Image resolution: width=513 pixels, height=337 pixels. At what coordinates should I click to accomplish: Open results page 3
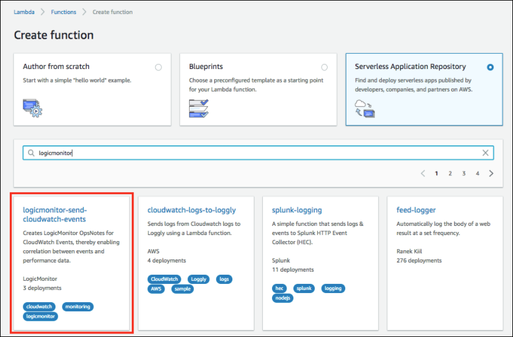tap(464, 173)
